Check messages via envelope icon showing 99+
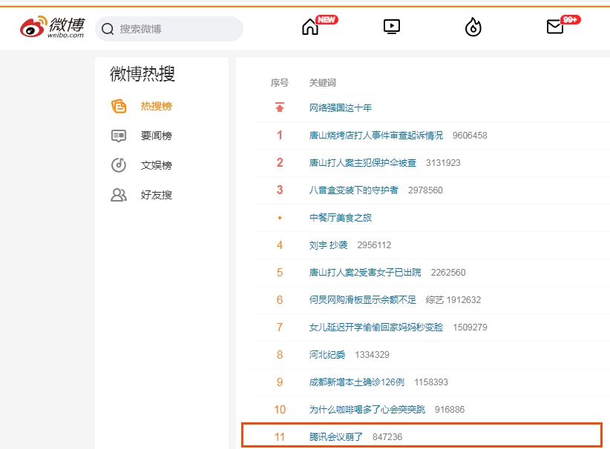This screenshot has height=449, width=610. 554,27
